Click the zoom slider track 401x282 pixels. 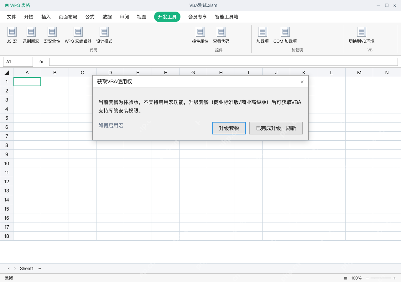pos(381,278)
